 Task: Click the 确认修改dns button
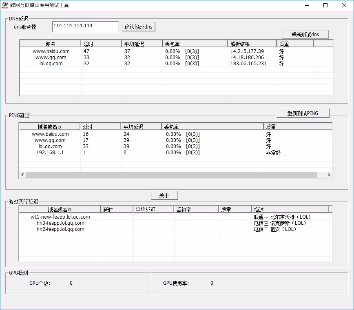[138, 27]
